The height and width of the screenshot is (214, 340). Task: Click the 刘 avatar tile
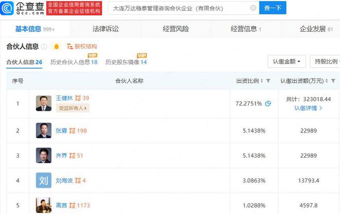coord(44,180)
